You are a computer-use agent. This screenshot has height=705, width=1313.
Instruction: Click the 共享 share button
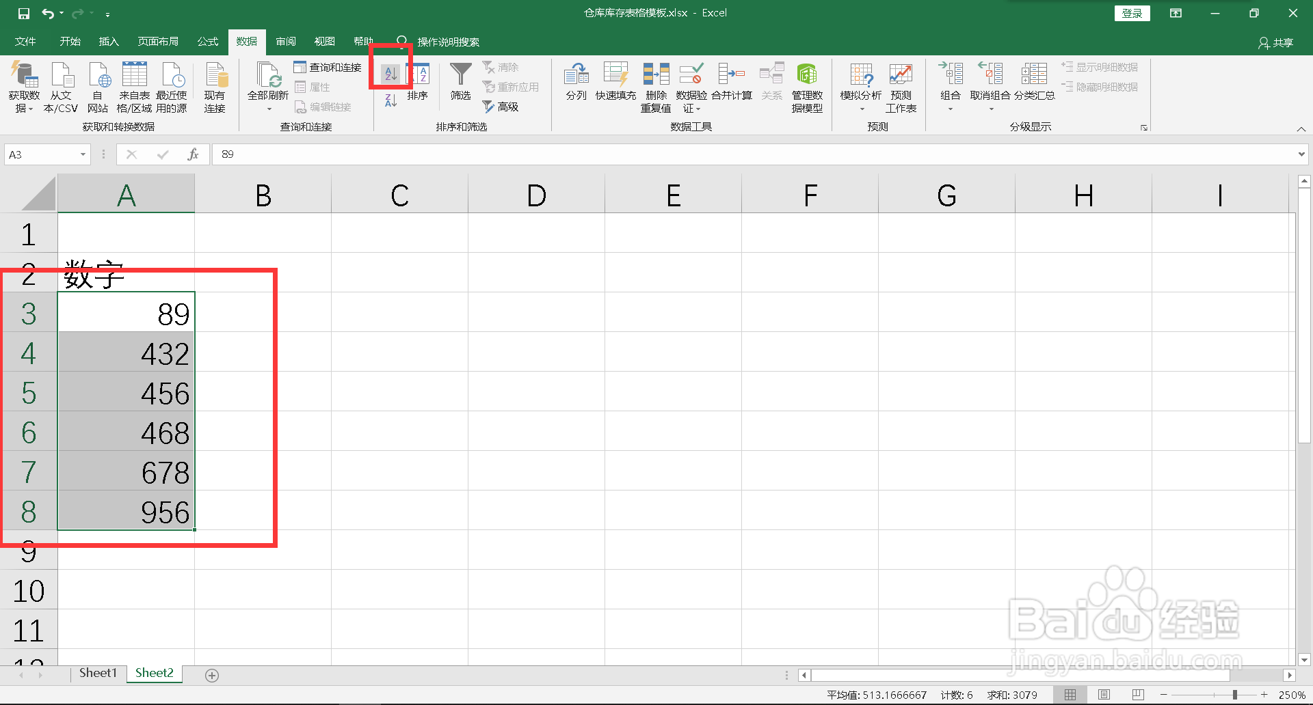tap(1276, 42)
